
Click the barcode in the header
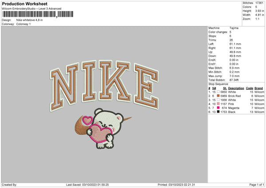pos(38,14)
